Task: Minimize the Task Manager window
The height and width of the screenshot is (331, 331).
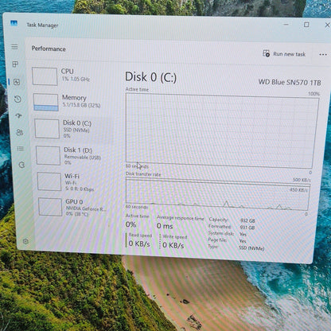Action: pyautogui.click(x=286, y=25)
